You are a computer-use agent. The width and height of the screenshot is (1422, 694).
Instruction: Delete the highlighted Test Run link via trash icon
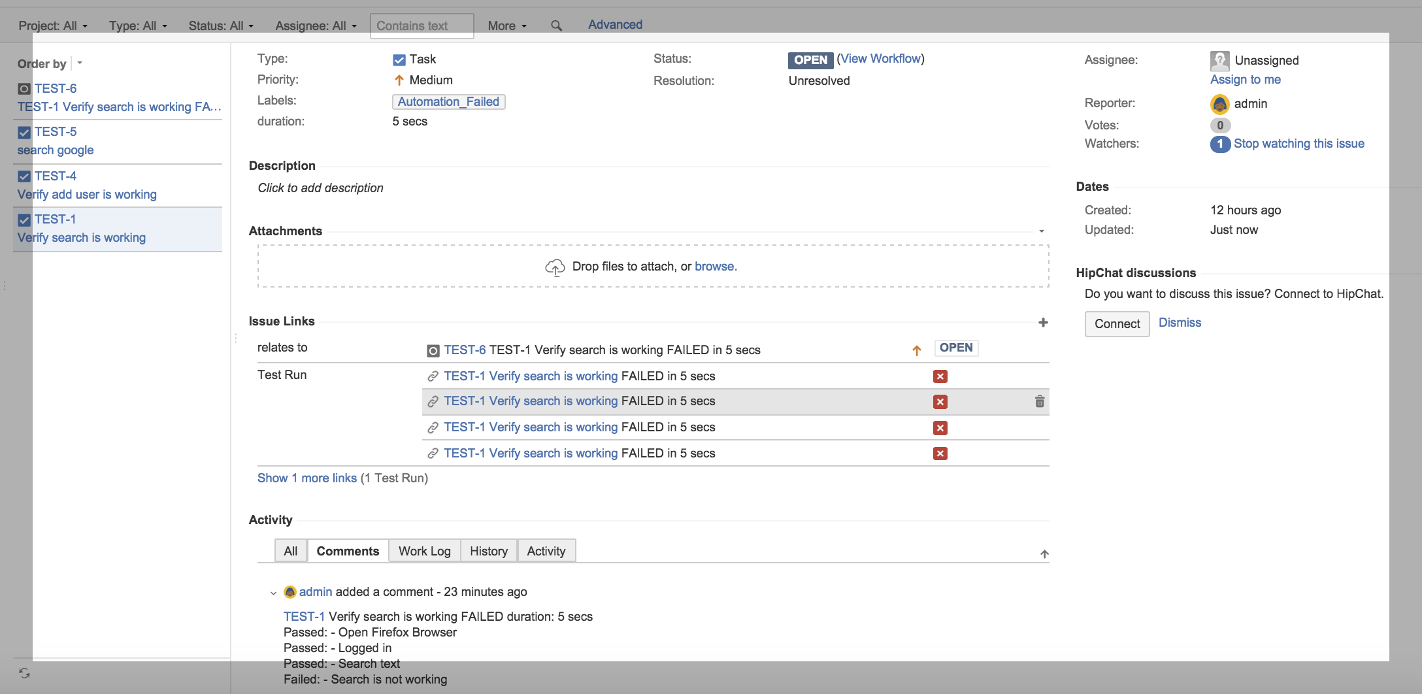click(1040, 402)
